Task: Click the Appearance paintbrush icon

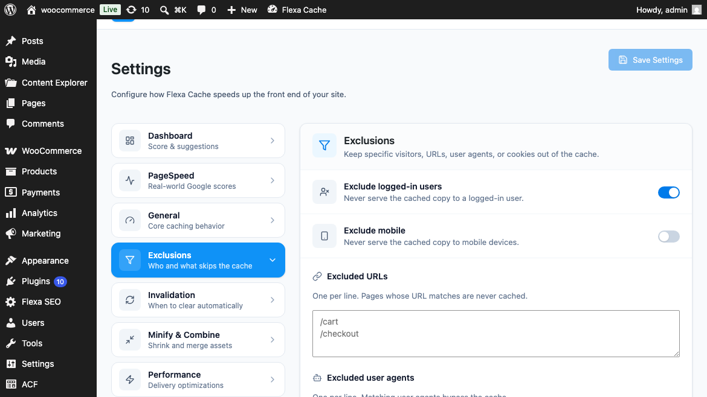Action: (11, 261)
